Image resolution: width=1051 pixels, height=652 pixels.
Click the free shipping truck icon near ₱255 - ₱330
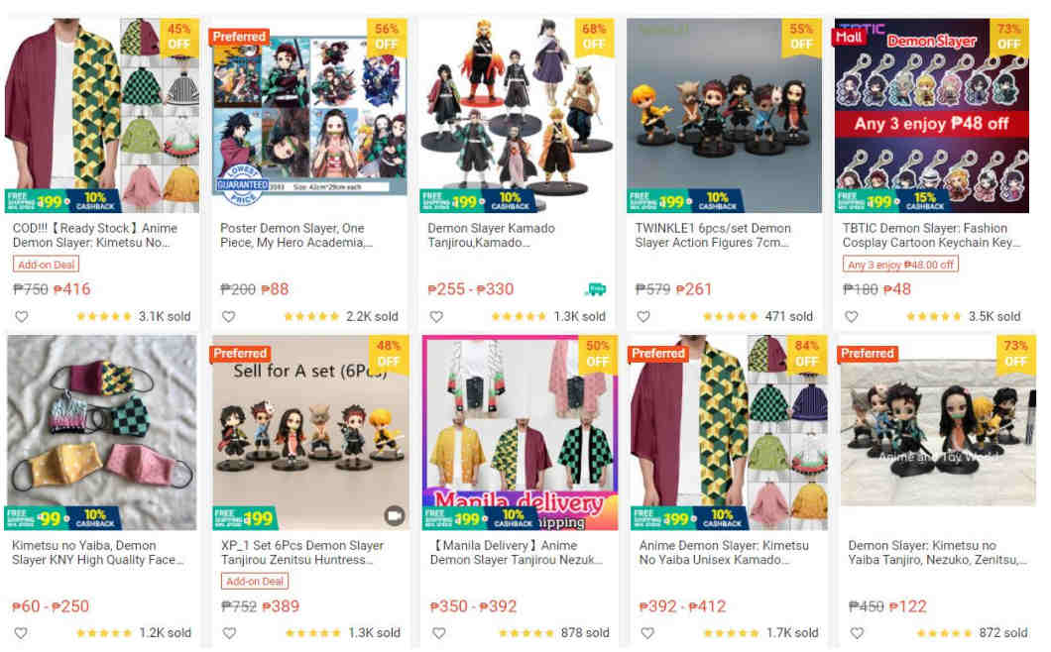pyautogui.click(x=595, y=289)
